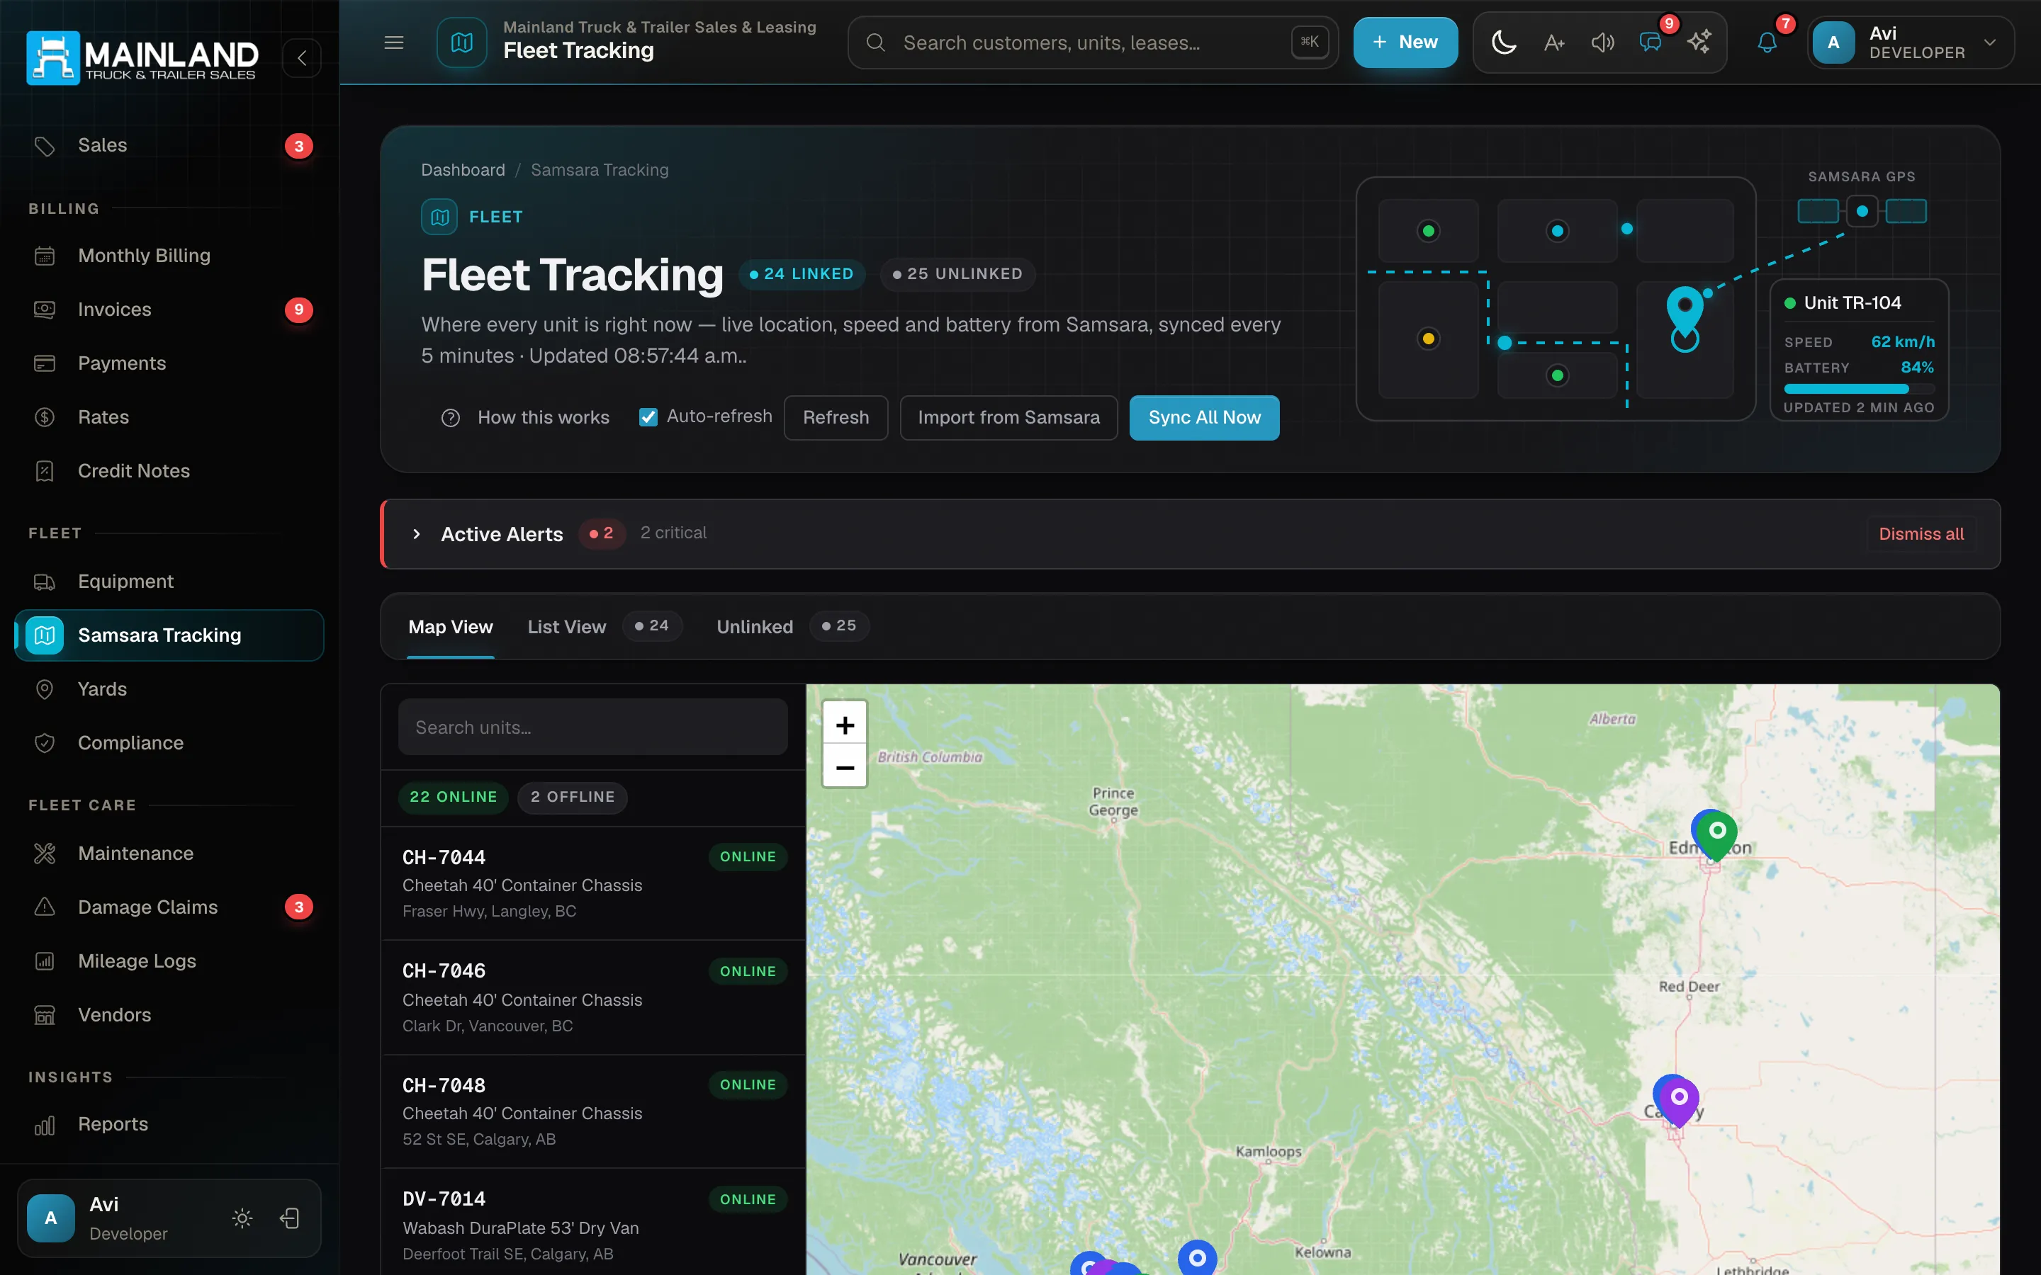Open Equipment in the sidebar
The image size is (2041, 1275).
(x=169, y=582)
